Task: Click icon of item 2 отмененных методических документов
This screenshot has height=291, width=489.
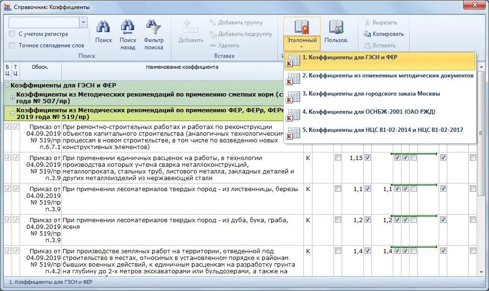Action: [x=293, y=79]
